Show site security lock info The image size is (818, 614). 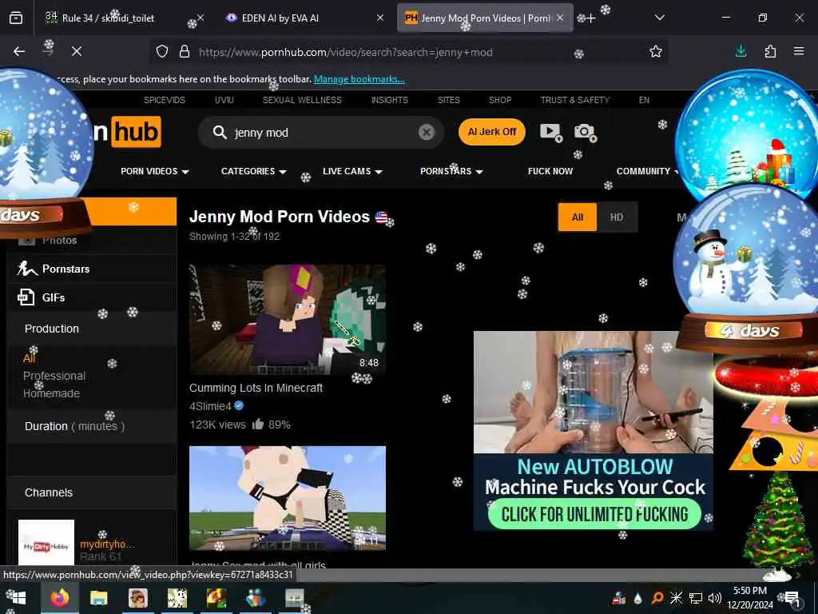(185, 52)
